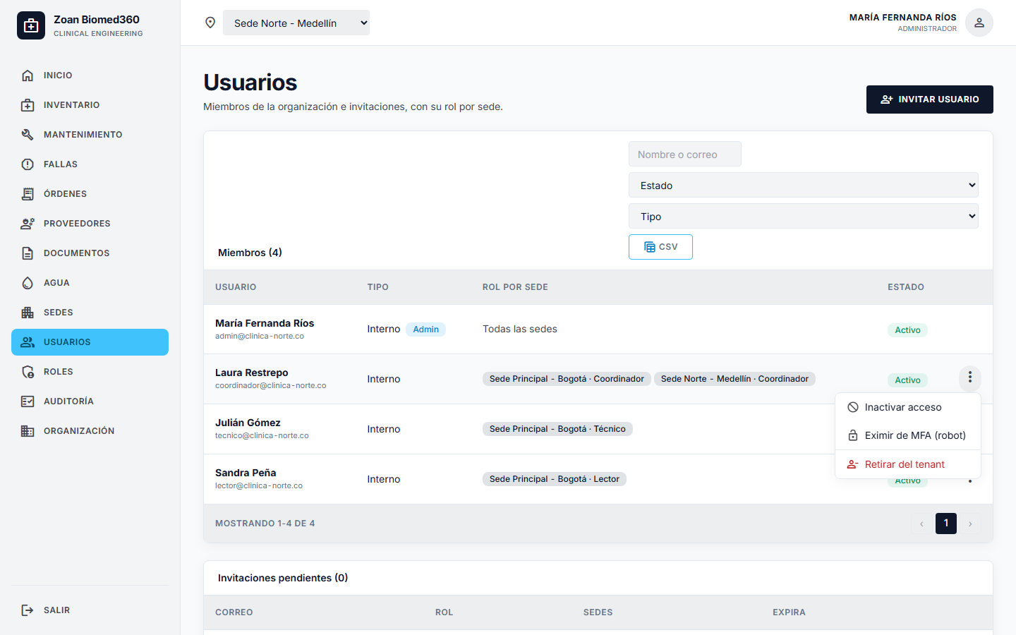
Task: Click the Miembros (4) label
Action: click(250, 253)
